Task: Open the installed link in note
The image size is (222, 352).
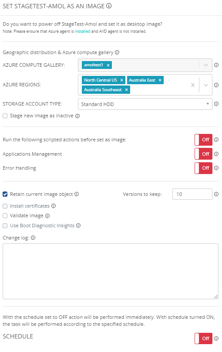Action: point(82,31)
